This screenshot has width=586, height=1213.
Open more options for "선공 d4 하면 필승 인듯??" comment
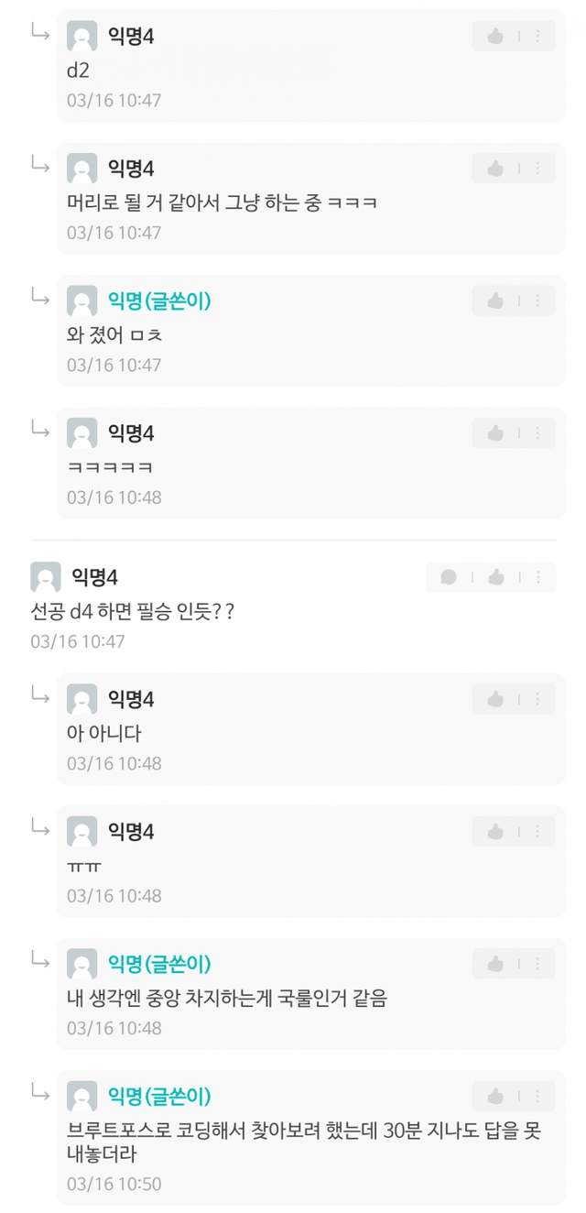(537, 577)
